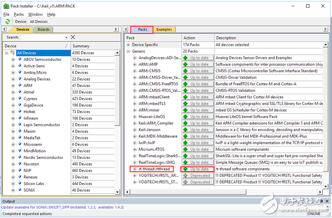Clear the device search with the X icon

click(x=73, y=37)
